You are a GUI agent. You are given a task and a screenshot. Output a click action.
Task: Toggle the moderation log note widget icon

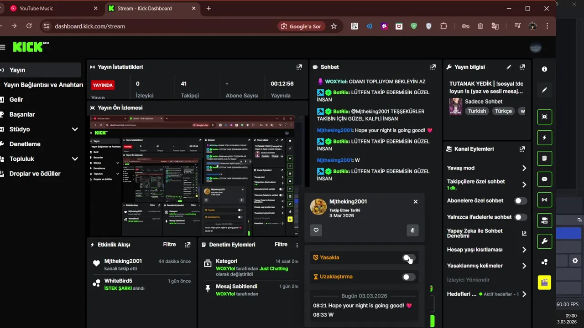pyautogui.click(x=544, y=159)
